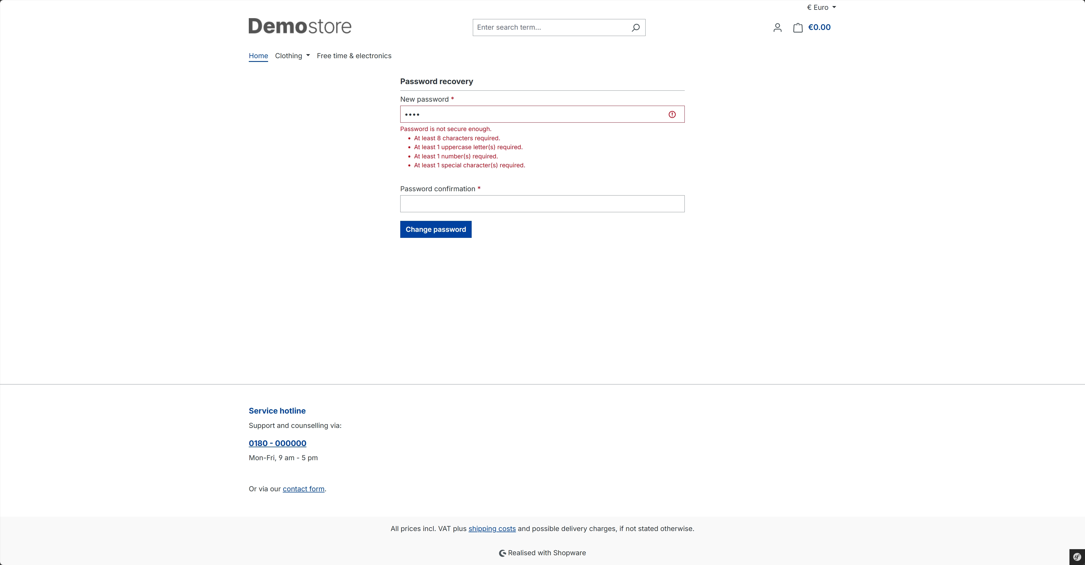
Task: Click 'Realised with Shopware' text
Action: click(547, 553)
